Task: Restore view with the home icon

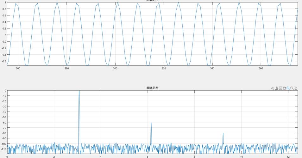Action: (296, 88)
